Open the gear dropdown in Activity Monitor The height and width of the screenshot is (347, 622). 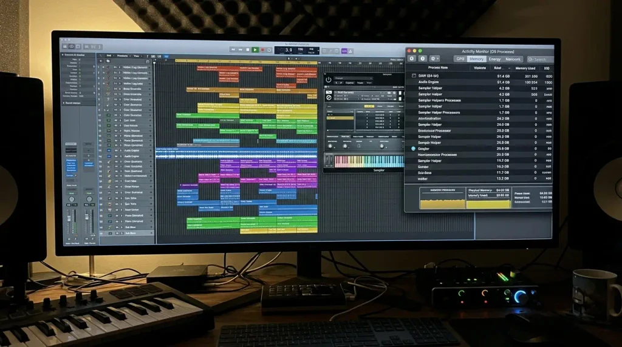pyautogui.click(x=435, y=59)
